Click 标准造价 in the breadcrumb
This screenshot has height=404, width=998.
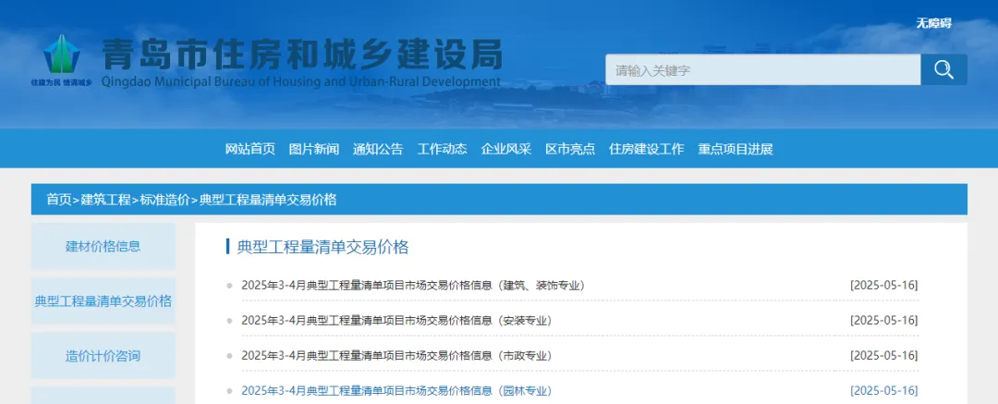tap(164, 200)
